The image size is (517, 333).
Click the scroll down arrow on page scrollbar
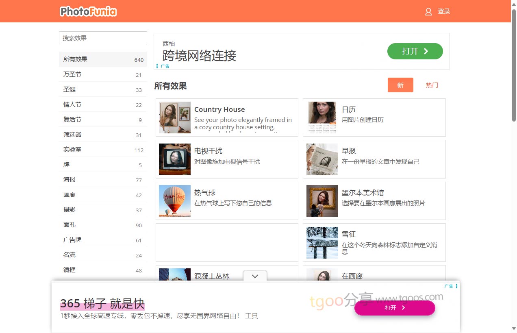[514, 329]
